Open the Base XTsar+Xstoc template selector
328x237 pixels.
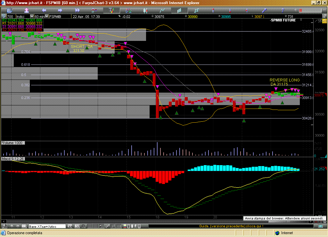47,226
